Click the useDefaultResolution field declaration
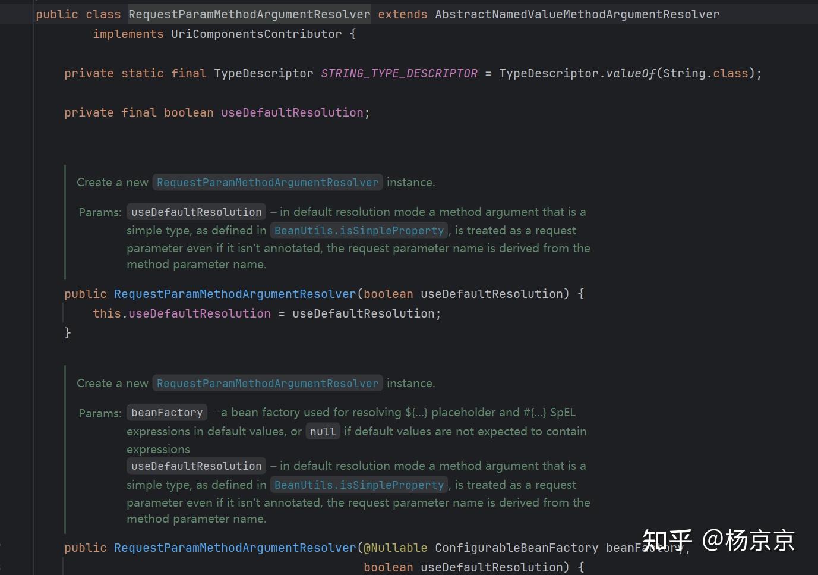This screenshot has width=818, height=575. (x=292, y=112)
